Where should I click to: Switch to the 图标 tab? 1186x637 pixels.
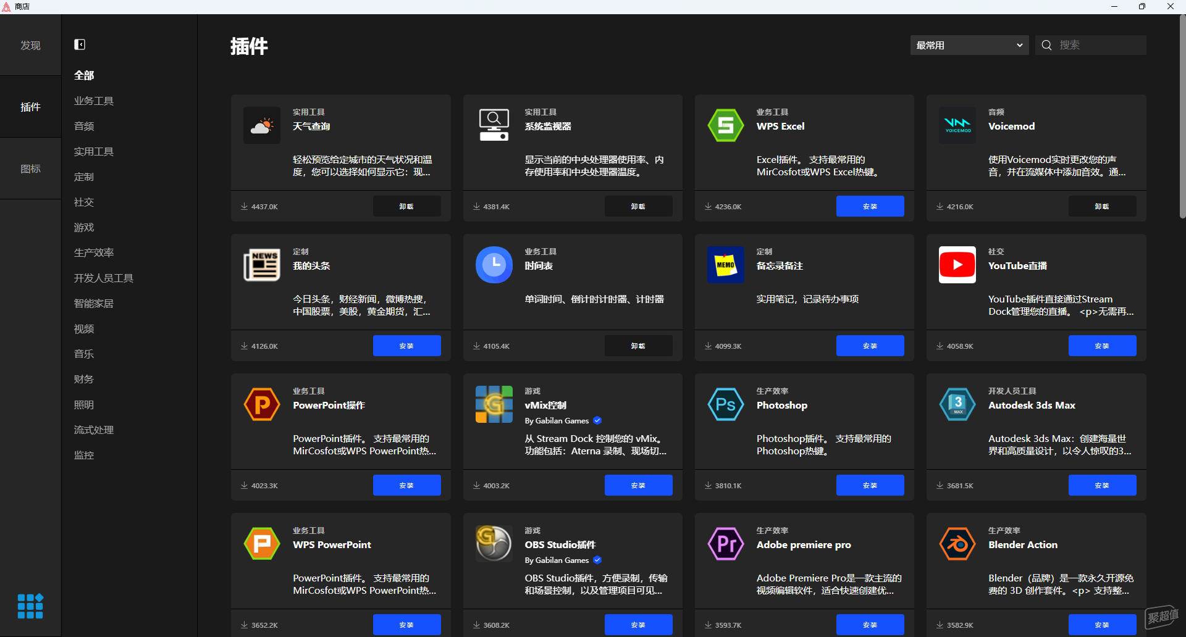[30, 169]
